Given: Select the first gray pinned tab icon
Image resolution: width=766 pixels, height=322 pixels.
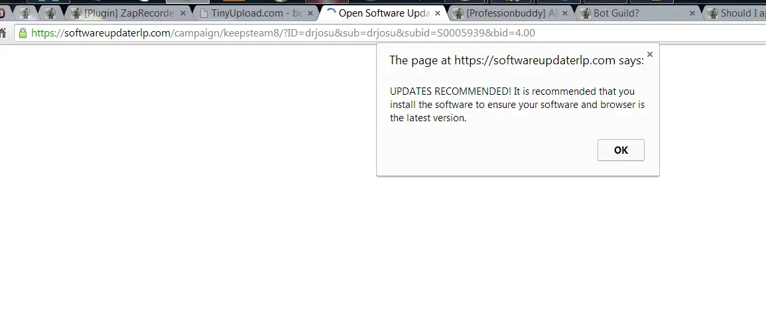Looking at the screenshot, I should pyautogui.click(x=25, y=13).
